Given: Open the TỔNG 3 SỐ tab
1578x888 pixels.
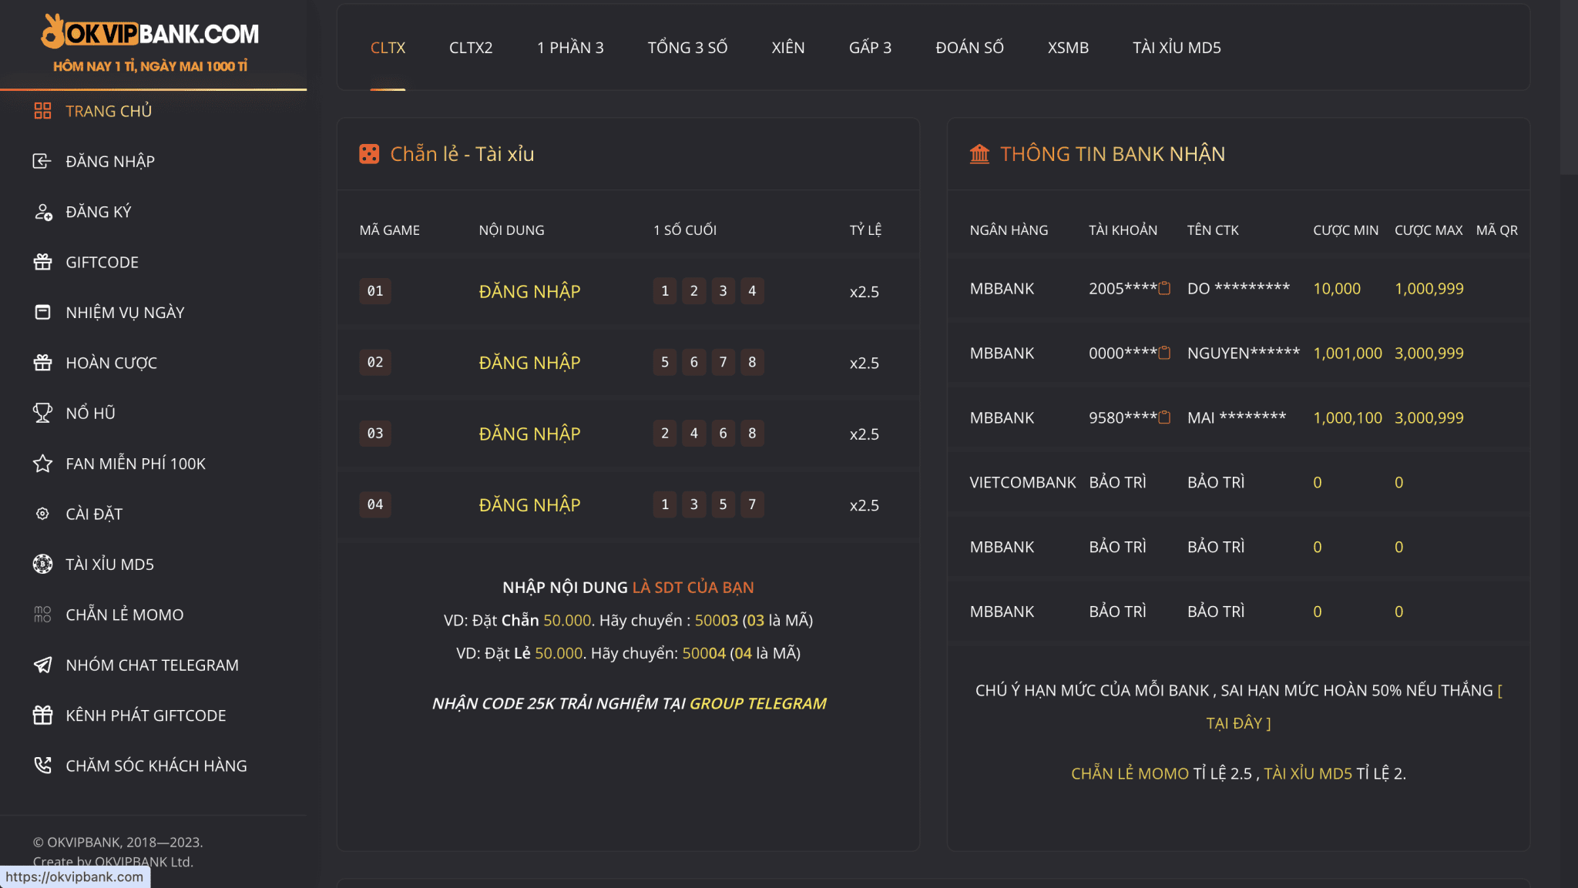Looking at the screenshot, I should (x=687, y=48).
